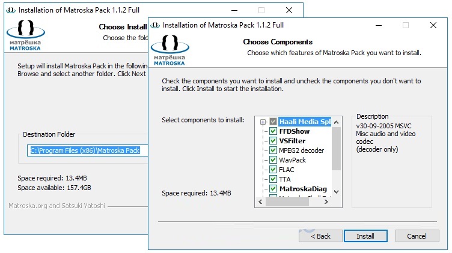
Task: Disable the WavPack component checkbox
Action: tap(273, 160)
